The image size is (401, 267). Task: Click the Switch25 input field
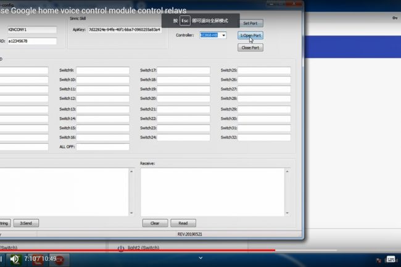click(x=264, y=70)
